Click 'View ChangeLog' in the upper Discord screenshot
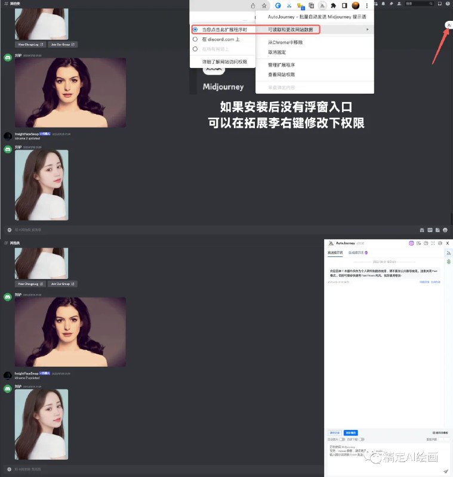This screenshot has height=477, width=453. click(30, 44)
